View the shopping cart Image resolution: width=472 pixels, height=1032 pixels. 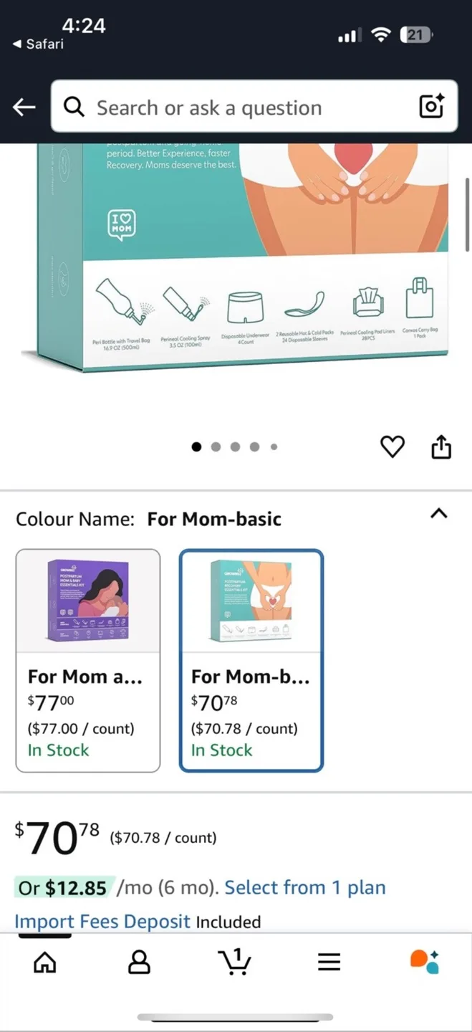point(235,962)
